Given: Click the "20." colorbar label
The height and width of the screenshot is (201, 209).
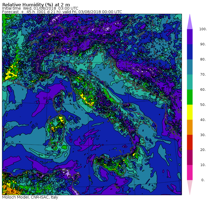Looking at the screenshot, I should [x=203, y=150].
